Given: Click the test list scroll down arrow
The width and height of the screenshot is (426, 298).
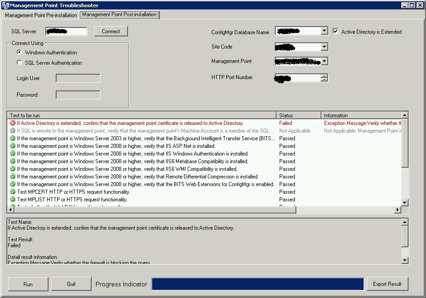Looking at the screenshot, I should (x=405, y=202).
